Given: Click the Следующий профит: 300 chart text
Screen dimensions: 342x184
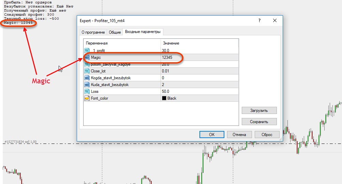Looking at the screenshot, I should click(29, 14).
